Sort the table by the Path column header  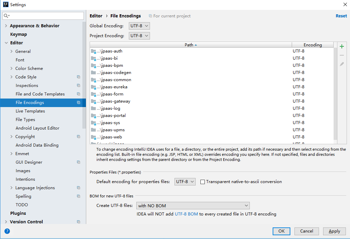click(x=191, y=45)
